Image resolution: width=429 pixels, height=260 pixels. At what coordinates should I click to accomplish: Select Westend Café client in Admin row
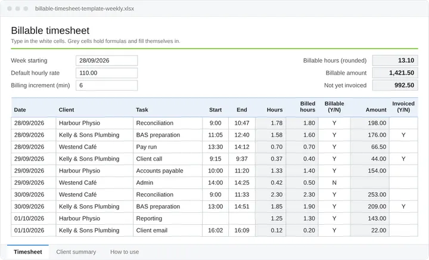click(x=94, y=182)
